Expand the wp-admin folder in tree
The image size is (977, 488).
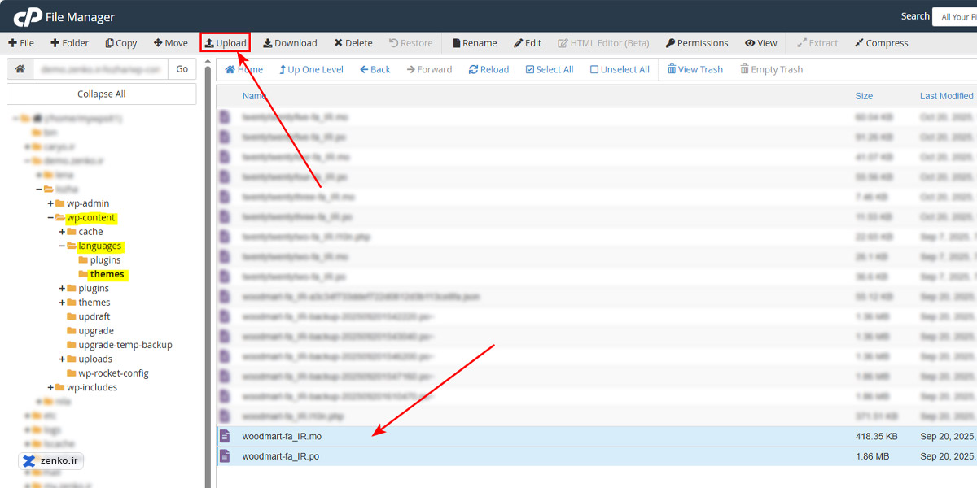point(50,203)
